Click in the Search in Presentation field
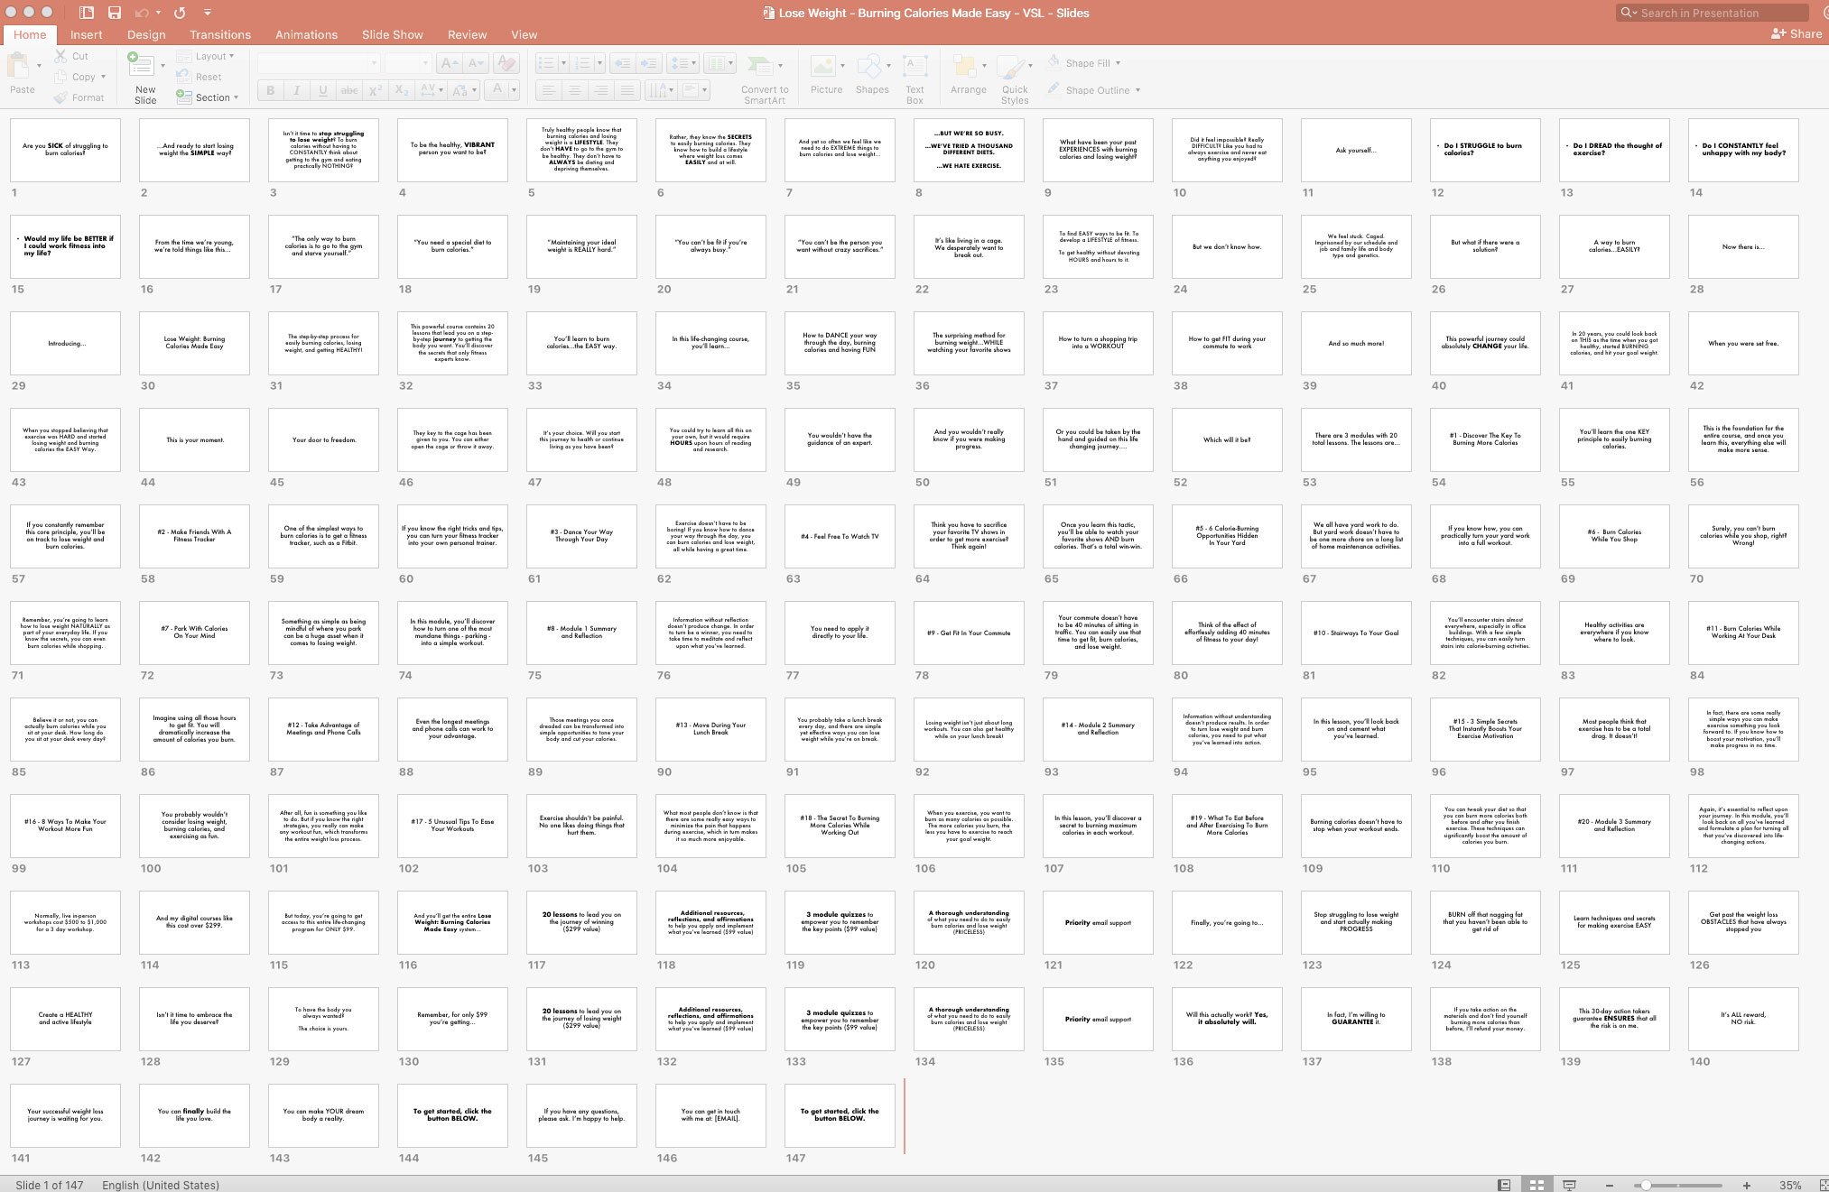This screenshot has height=1192, width=1829. tap(1713, 13)
